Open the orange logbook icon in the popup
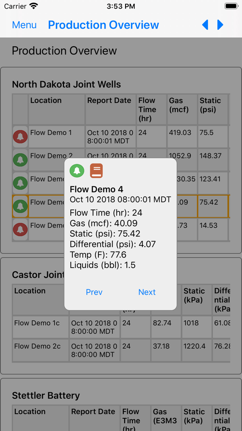 97,171
